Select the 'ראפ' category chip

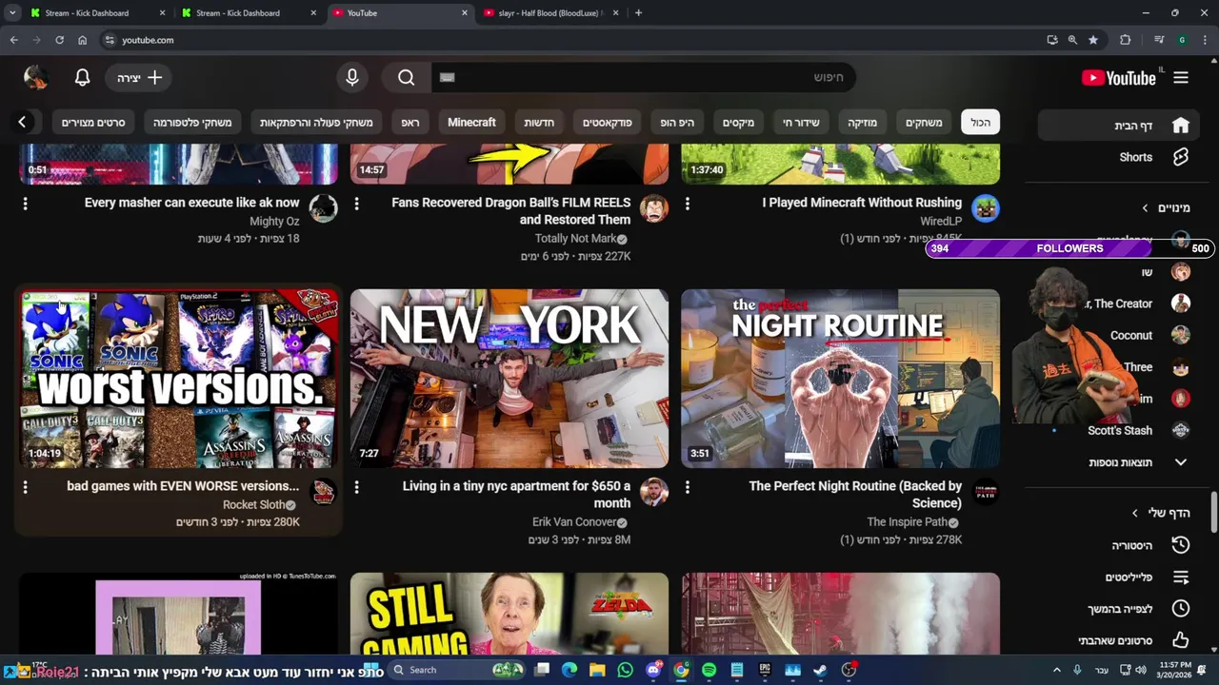[x=410, y=122]
